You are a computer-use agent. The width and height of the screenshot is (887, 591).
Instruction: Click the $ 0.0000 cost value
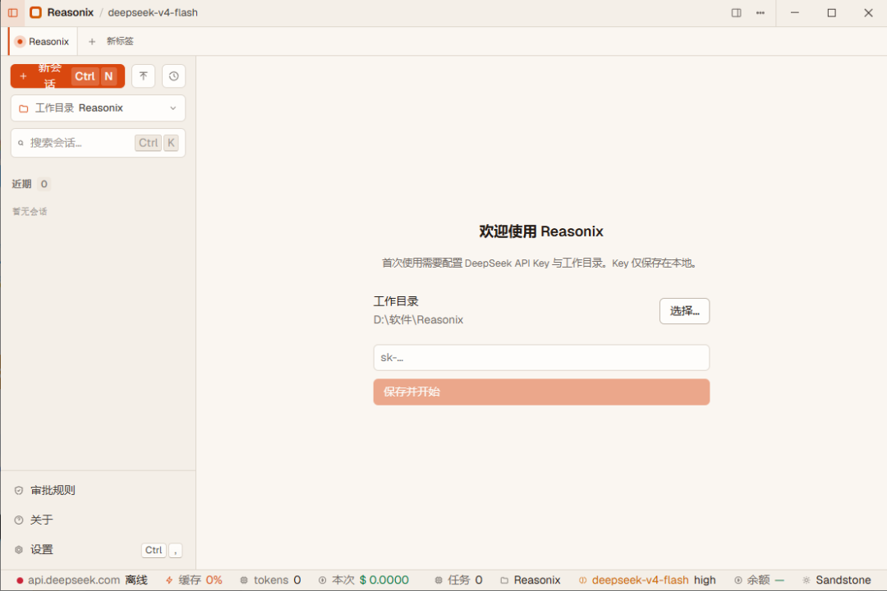[384, 580]
